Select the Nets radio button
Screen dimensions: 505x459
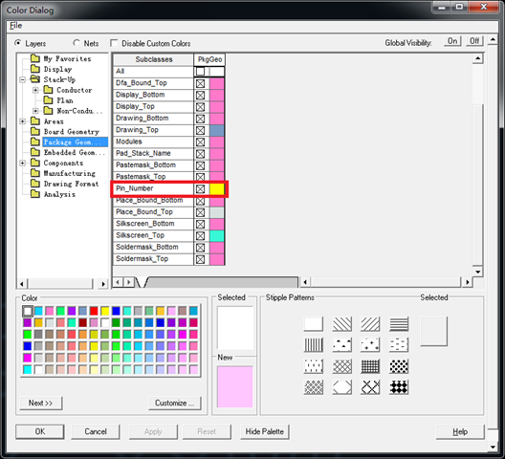click(x=77, y=43)
